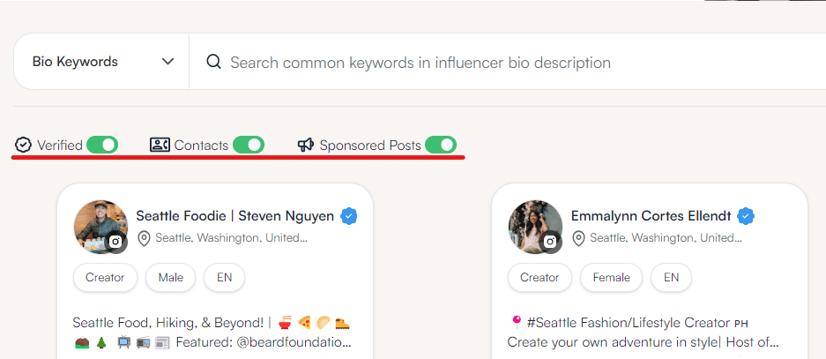Click the search magnifier icon
Viewport: 826px width, 359px height.
(213, 62)
